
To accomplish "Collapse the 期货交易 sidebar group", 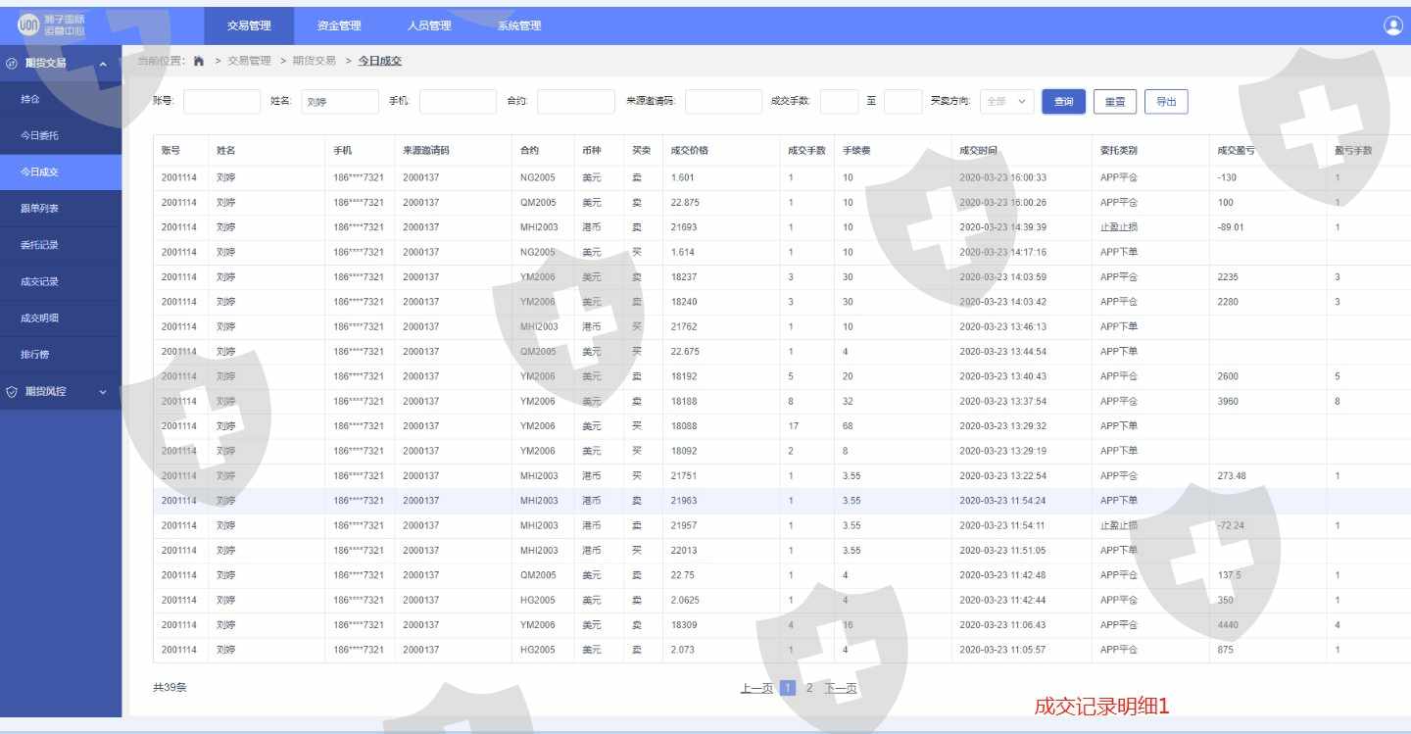I will (103, 64).
